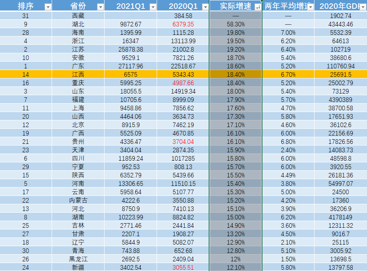Click red value 3055.51 for 新疆
Viewport: 367px width, 271px height.
click(x=183, y=267)
